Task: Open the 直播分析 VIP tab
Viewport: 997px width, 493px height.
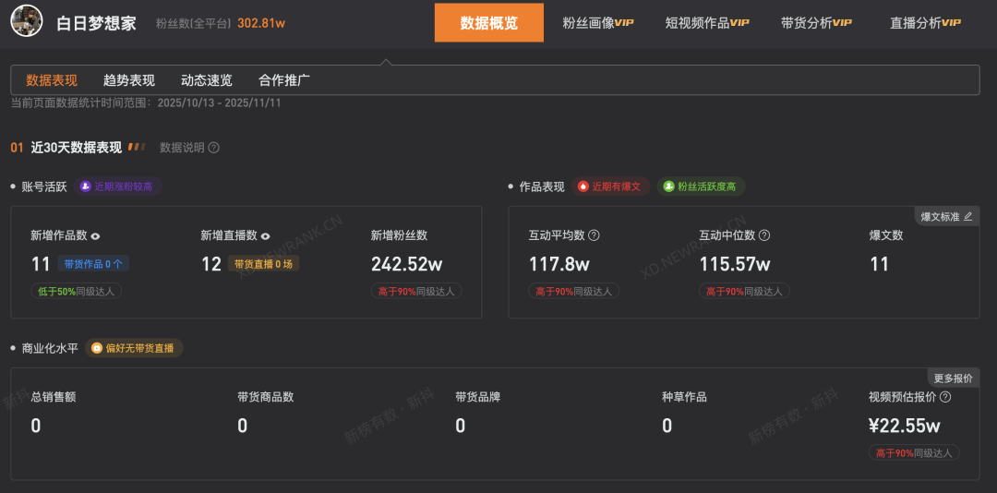Action: (925, 23)
